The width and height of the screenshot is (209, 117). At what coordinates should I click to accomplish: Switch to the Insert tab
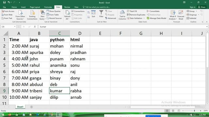[x=23, y=7]
